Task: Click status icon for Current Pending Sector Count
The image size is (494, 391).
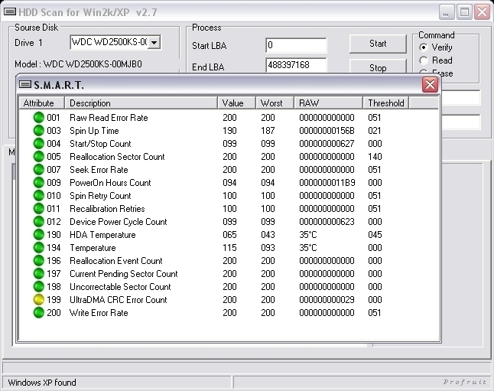Action: click(x=39, y=274)
